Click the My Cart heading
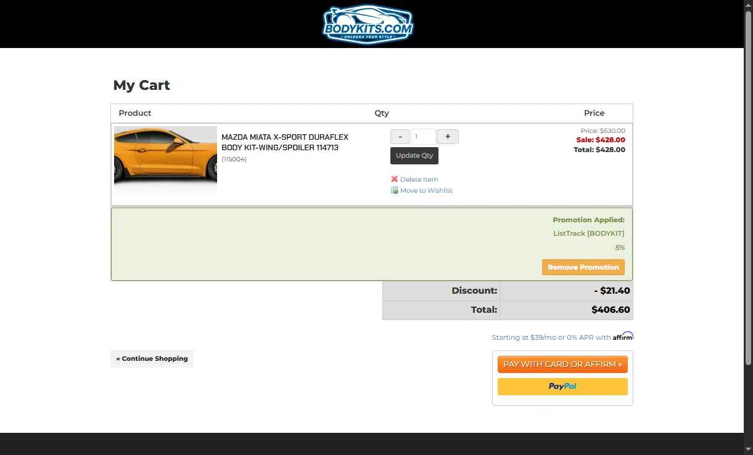The height and width of the screenshot is (455, 753). 141,86
